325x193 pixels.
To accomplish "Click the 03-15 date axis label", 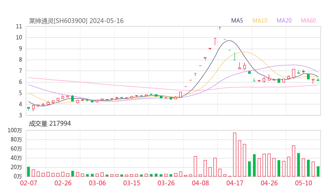I will coord(132,183).
